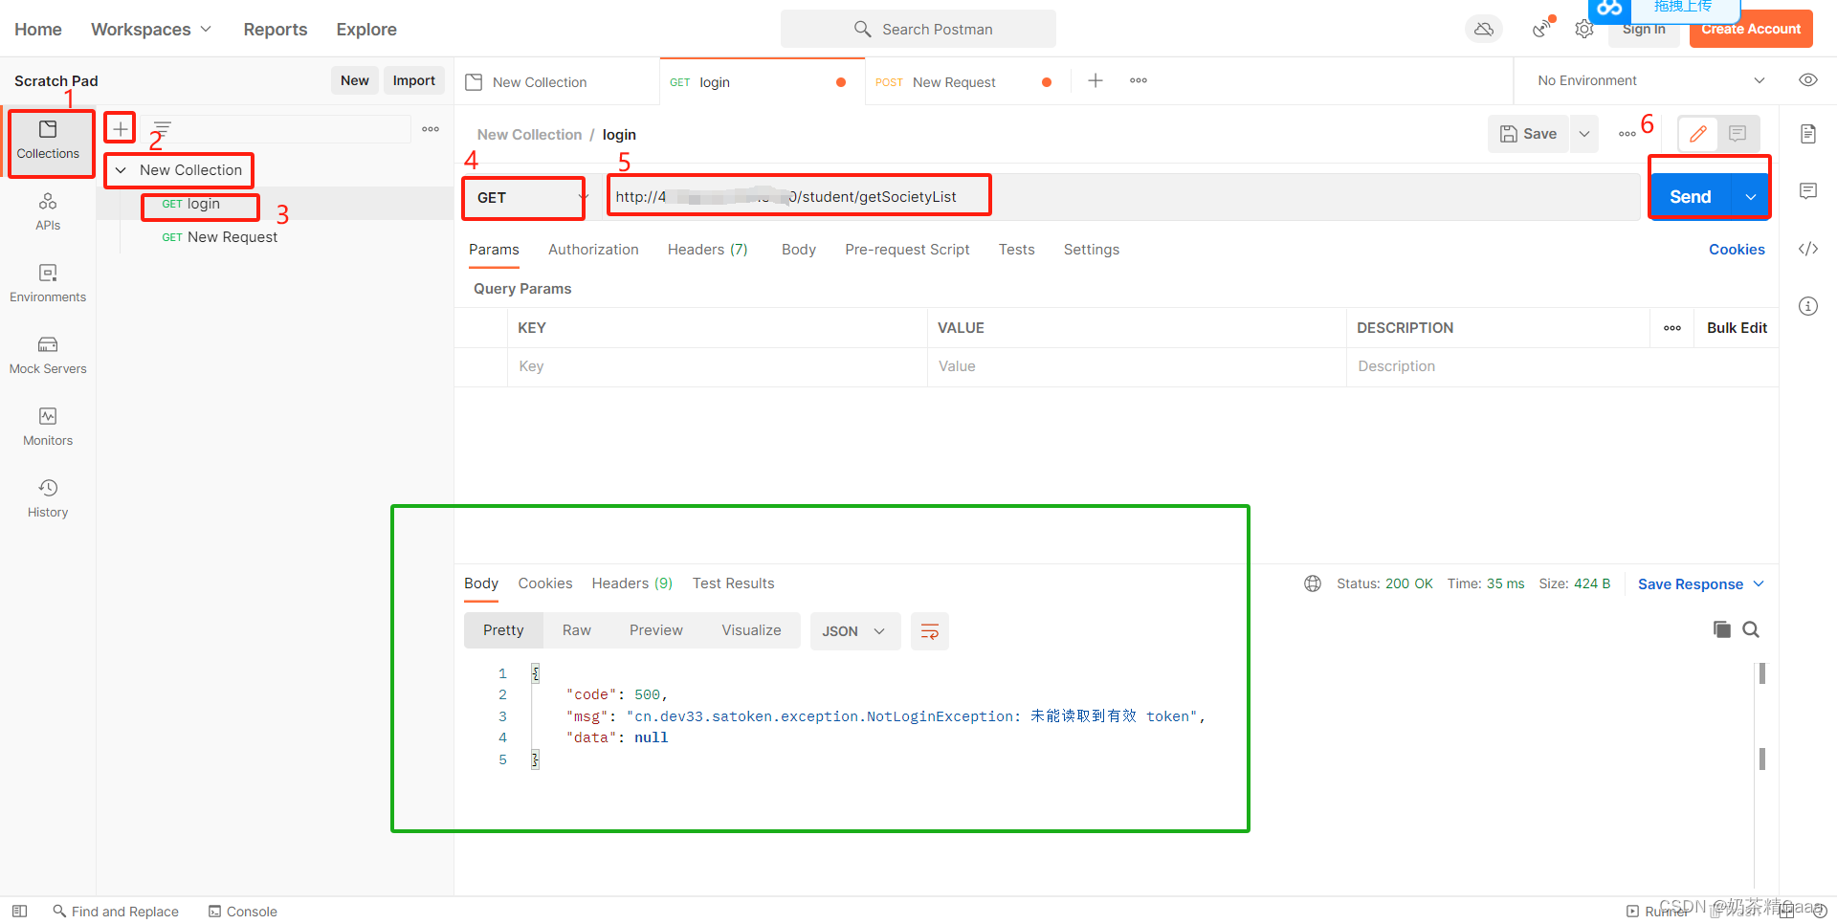Switch to edit mode pencil icon
The image size is (1837, 924).
click(x=1698, y=134)
